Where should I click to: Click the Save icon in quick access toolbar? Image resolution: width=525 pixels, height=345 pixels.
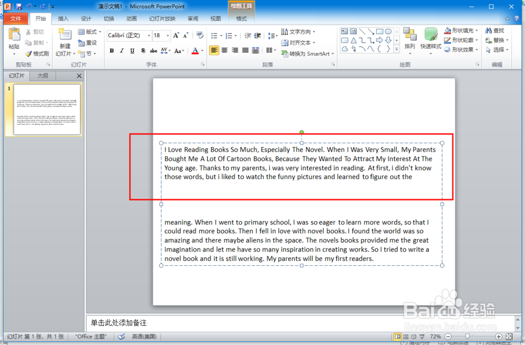tap(19, 6)
